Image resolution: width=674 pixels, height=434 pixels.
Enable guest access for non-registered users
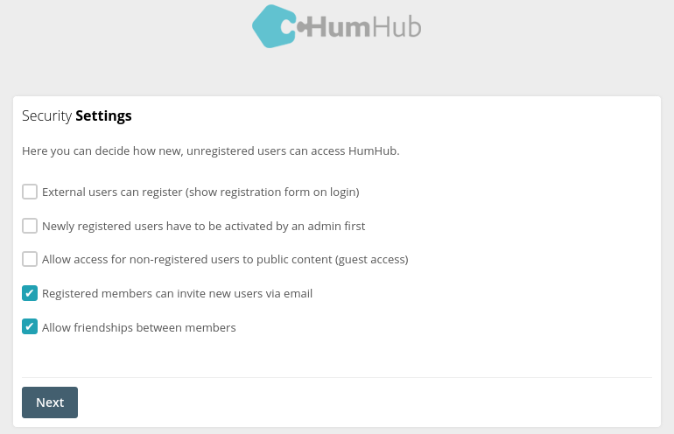tap(30, 259)
